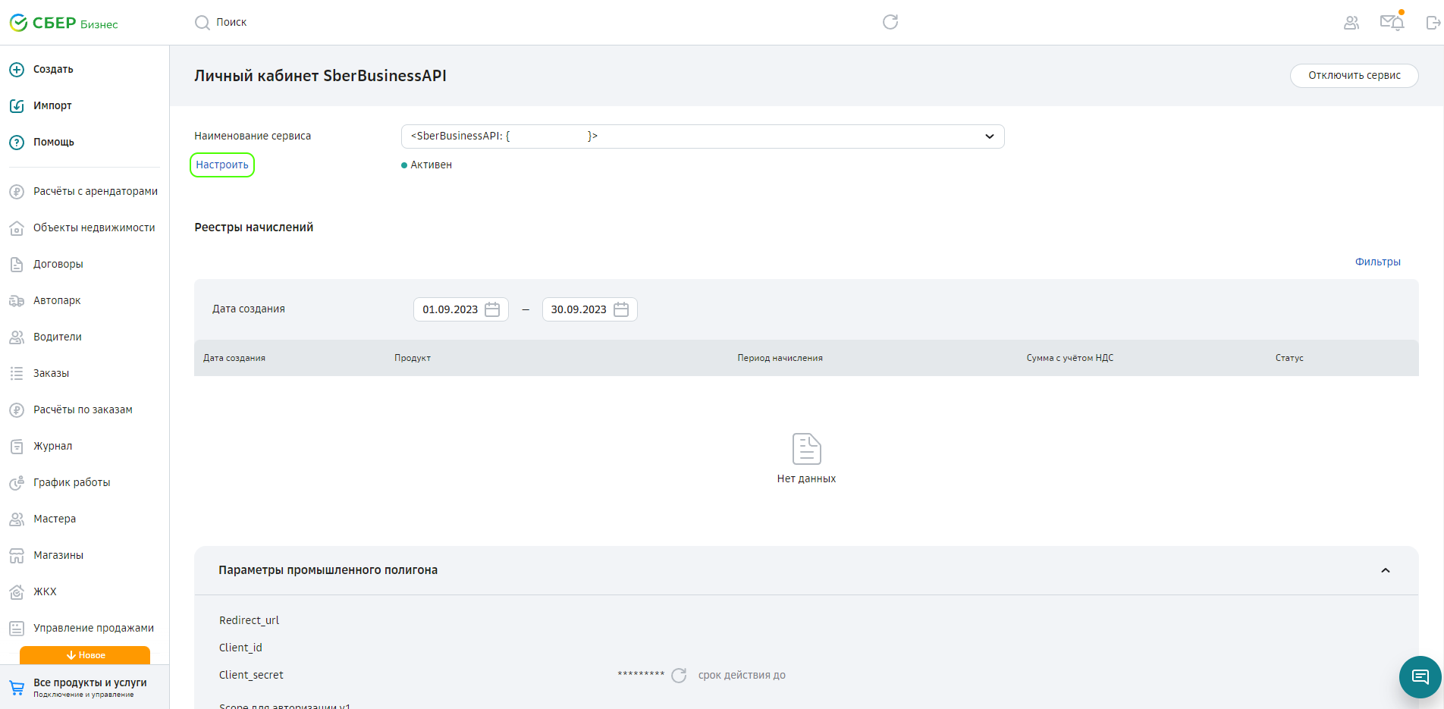Screen dimensions: 1444x709
Task: Click the ЖКХ icon
Action: click(17, 592)
